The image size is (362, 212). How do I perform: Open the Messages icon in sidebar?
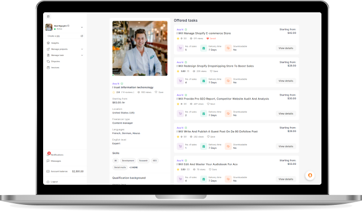pos(48,161)
